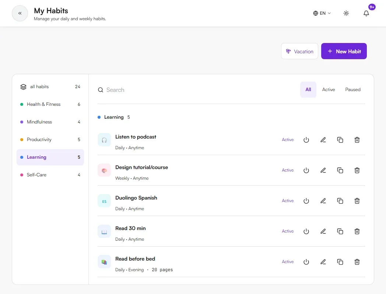Delete Duolingo Spanish habit
386x294 pixels.
click(x=357, y=201)
